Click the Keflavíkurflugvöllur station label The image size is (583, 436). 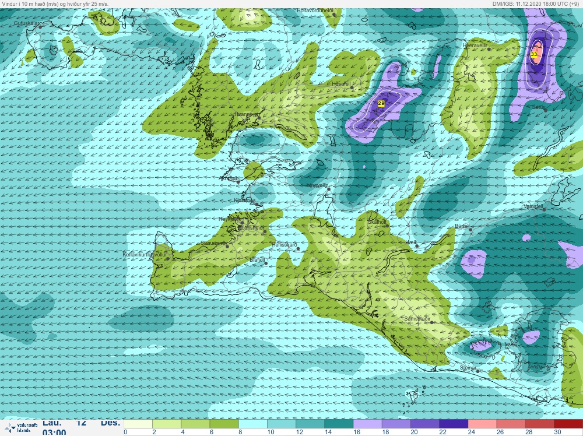(145, 255)
